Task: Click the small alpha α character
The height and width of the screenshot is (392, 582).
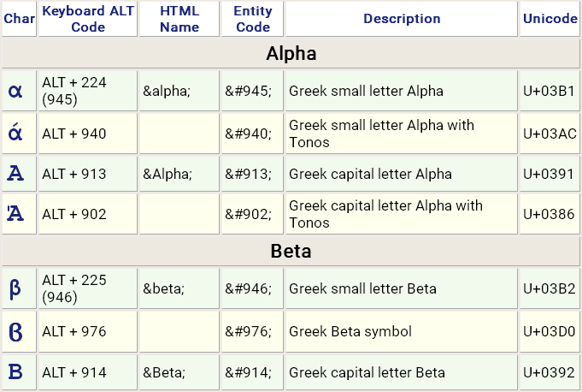Action: click(15, 91)
